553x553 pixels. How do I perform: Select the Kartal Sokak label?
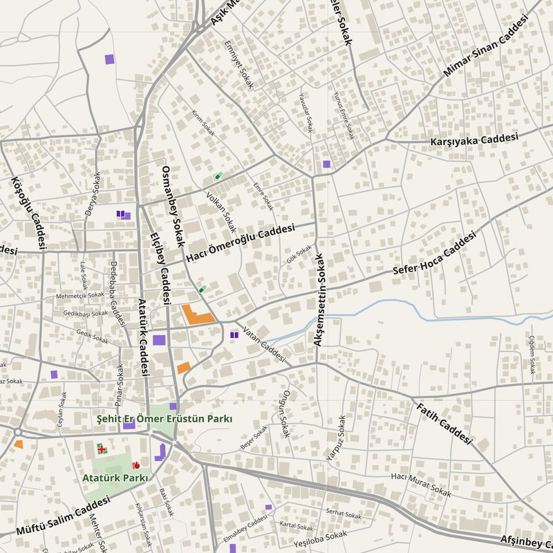tap(297, 526)
